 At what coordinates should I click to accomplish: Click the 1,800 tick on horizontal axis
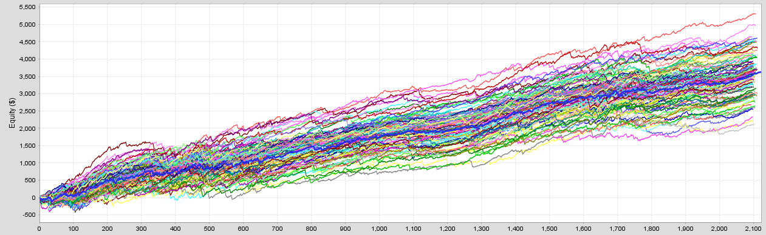(x=651, y=230)
